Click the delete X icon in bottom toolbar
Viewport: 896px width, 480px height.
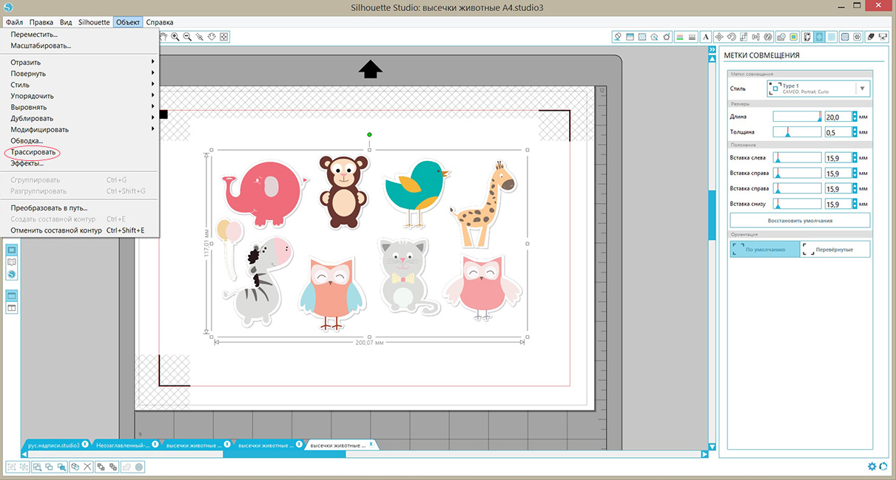coord(87,467)
